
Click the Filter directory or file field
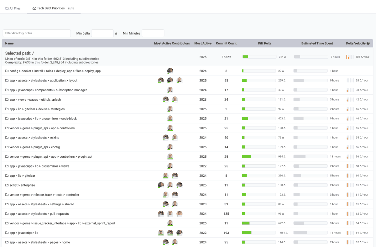pyautogui.click(x=37, y=33)
